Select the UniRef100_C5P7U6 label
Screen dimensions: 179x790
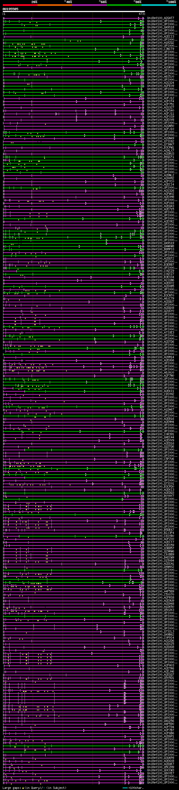161,459
